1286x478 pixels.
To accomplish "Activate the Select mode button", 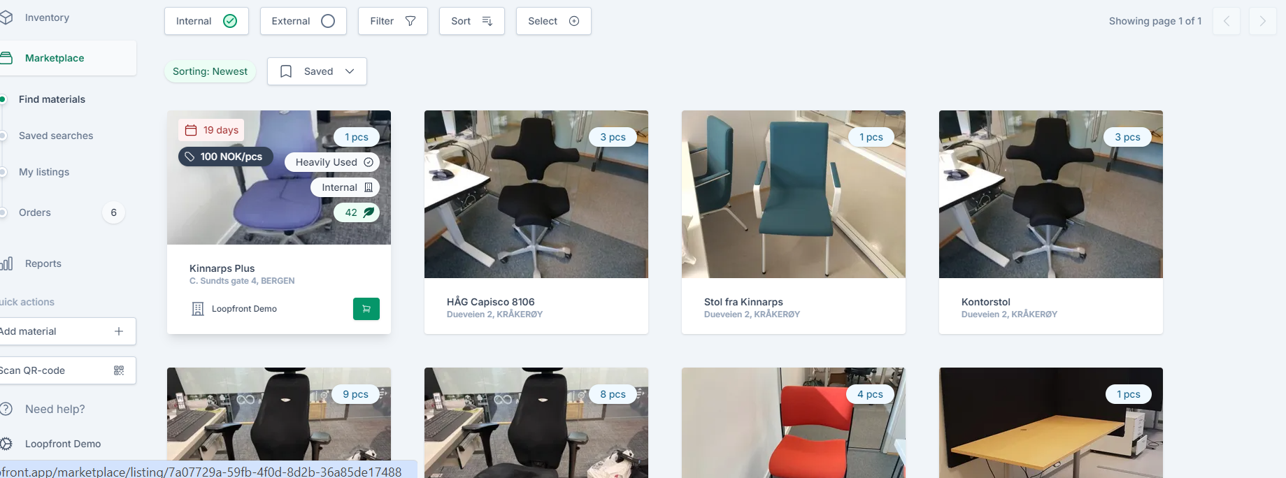I will [x=553, y=21].
